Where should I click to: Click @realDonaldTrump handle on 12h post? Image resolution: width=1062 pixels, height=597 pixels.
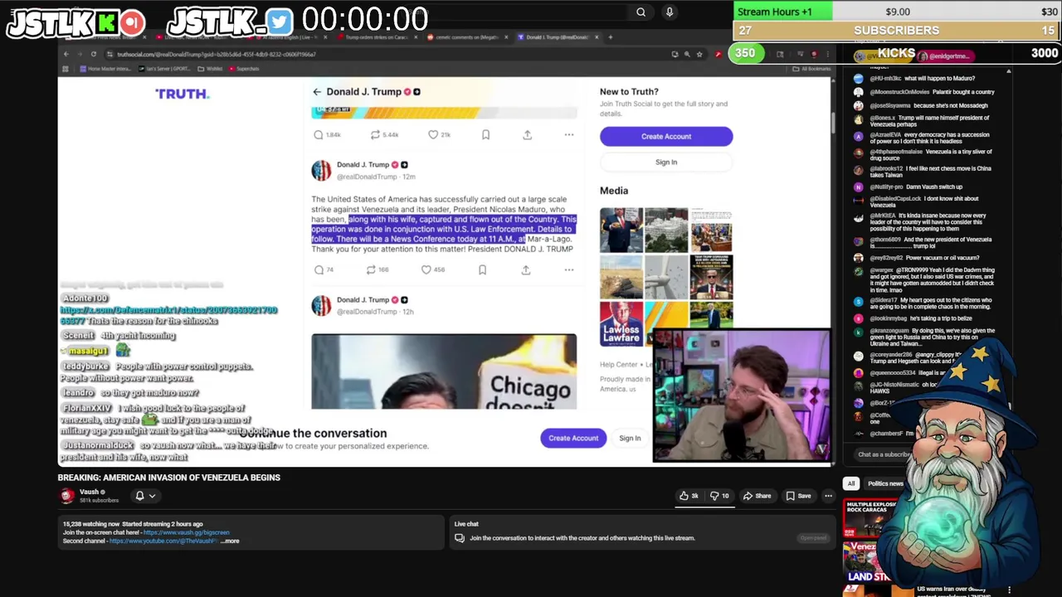(x=367, y=312)
